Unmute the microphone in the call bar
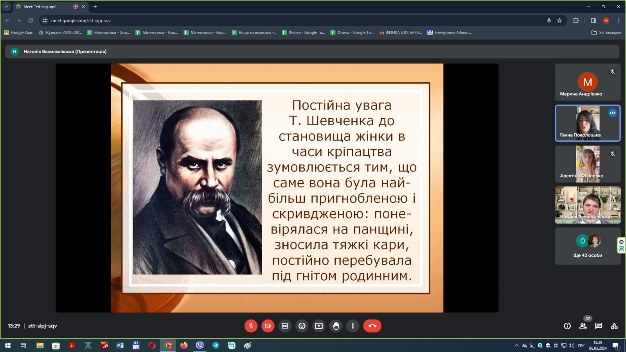The width and height of the screenshot is (626, 352). point(251,326)
